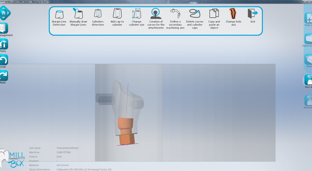
Task: Click the Import Object icon
Action: [308, 39]
